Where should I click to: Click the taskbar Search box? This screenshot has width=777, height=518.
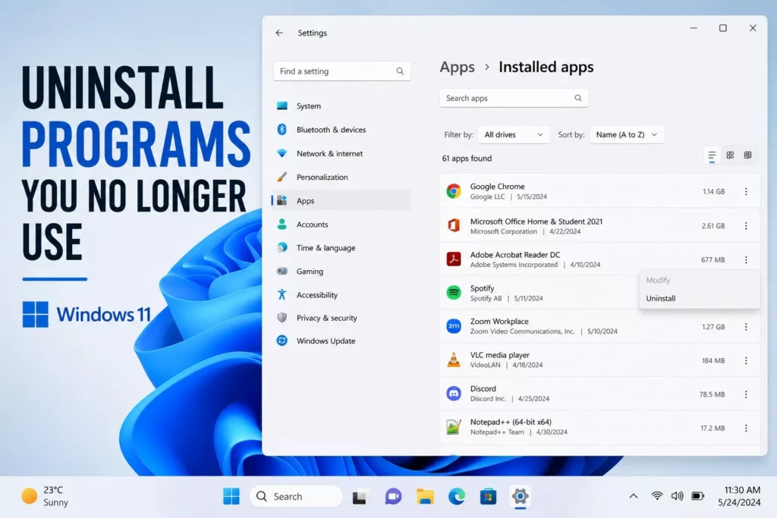click(296, 496)
